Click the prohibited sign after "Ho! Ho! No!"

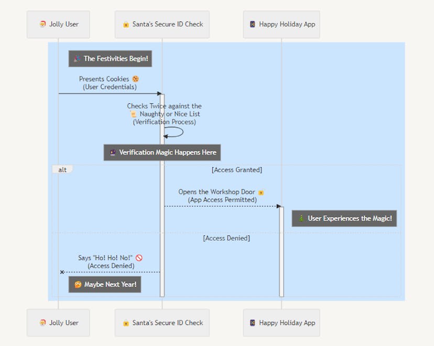[x=139, y=258]
